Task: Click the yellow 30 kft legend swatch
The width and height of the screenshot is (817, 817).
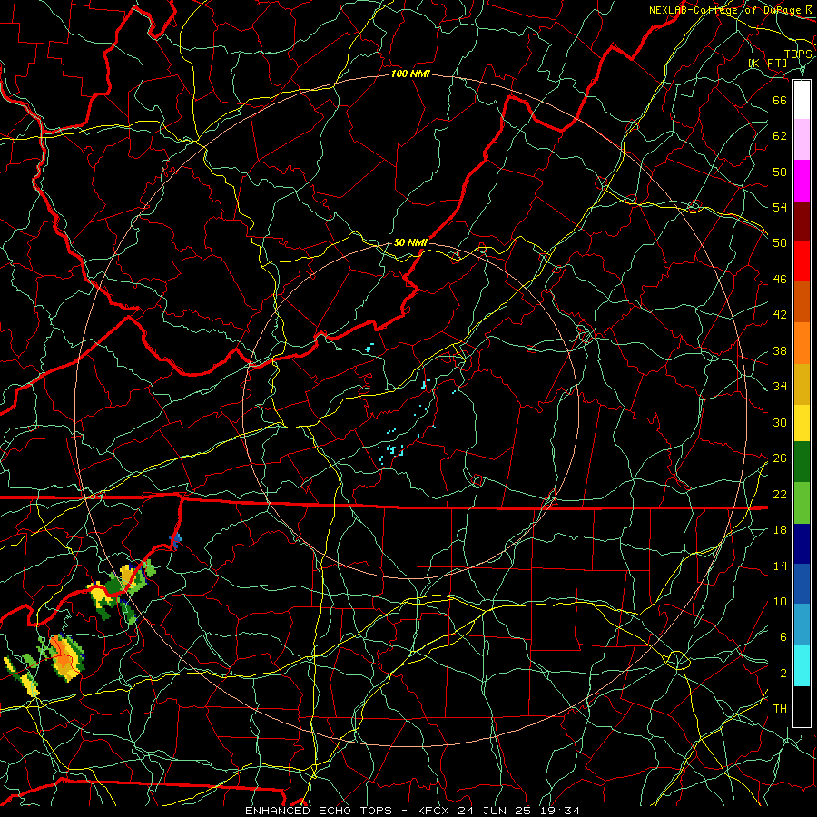Action: coord(802,423)
